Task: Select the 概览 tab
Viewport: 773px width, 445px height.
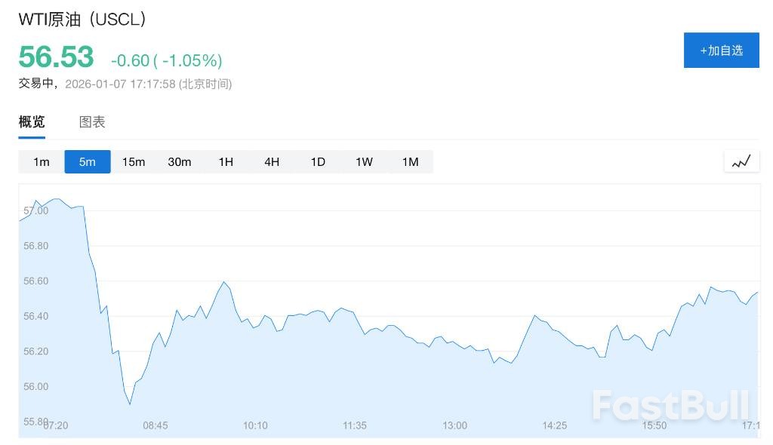Action: click(x=32, y=122)
